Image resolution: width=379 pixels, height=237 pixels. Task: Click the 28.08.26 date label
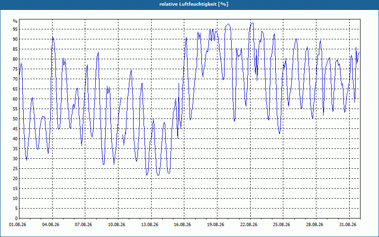click(315, 225)
